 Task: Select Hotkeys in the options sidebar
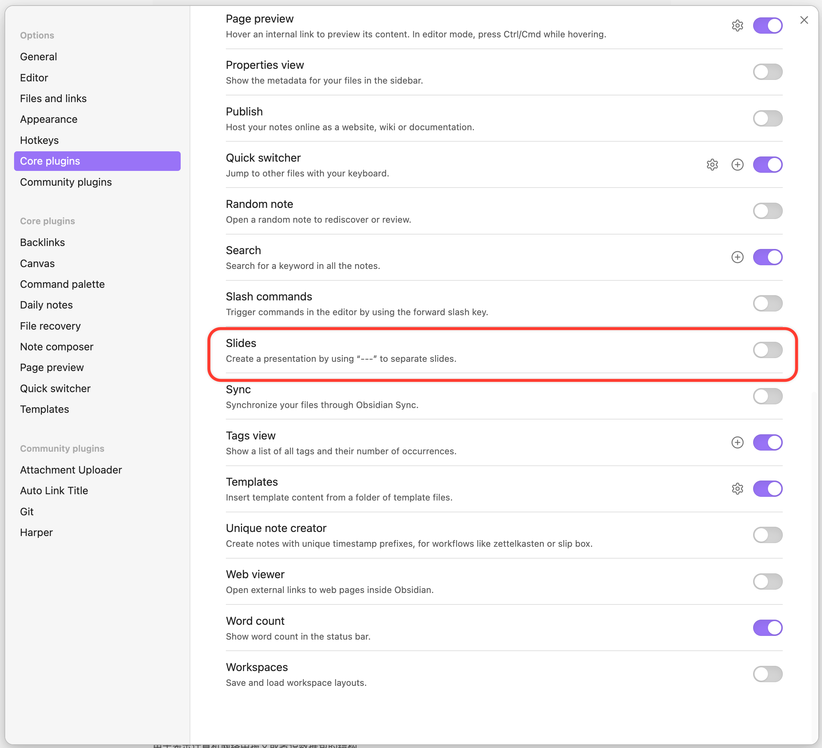pos(39,140)
